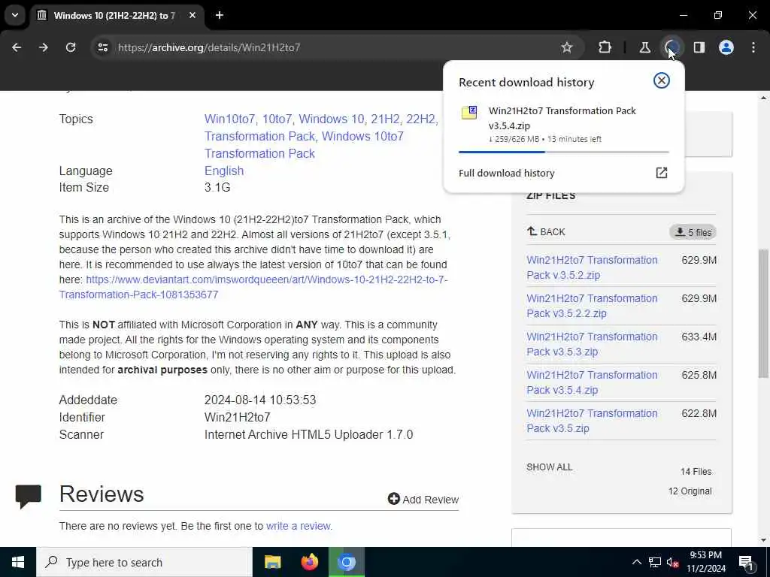Image resolution: width=770 pixels, height=577 pixels.
Task: Download Win21H2to7 Transformation Pack v3.5.3.zip
Action: [592, 344]
